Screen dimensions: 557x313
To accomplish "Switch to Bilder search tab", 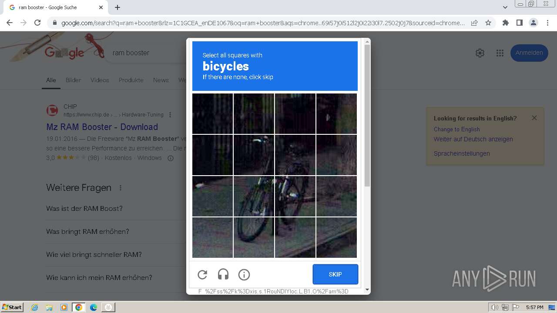I will 73,80.
